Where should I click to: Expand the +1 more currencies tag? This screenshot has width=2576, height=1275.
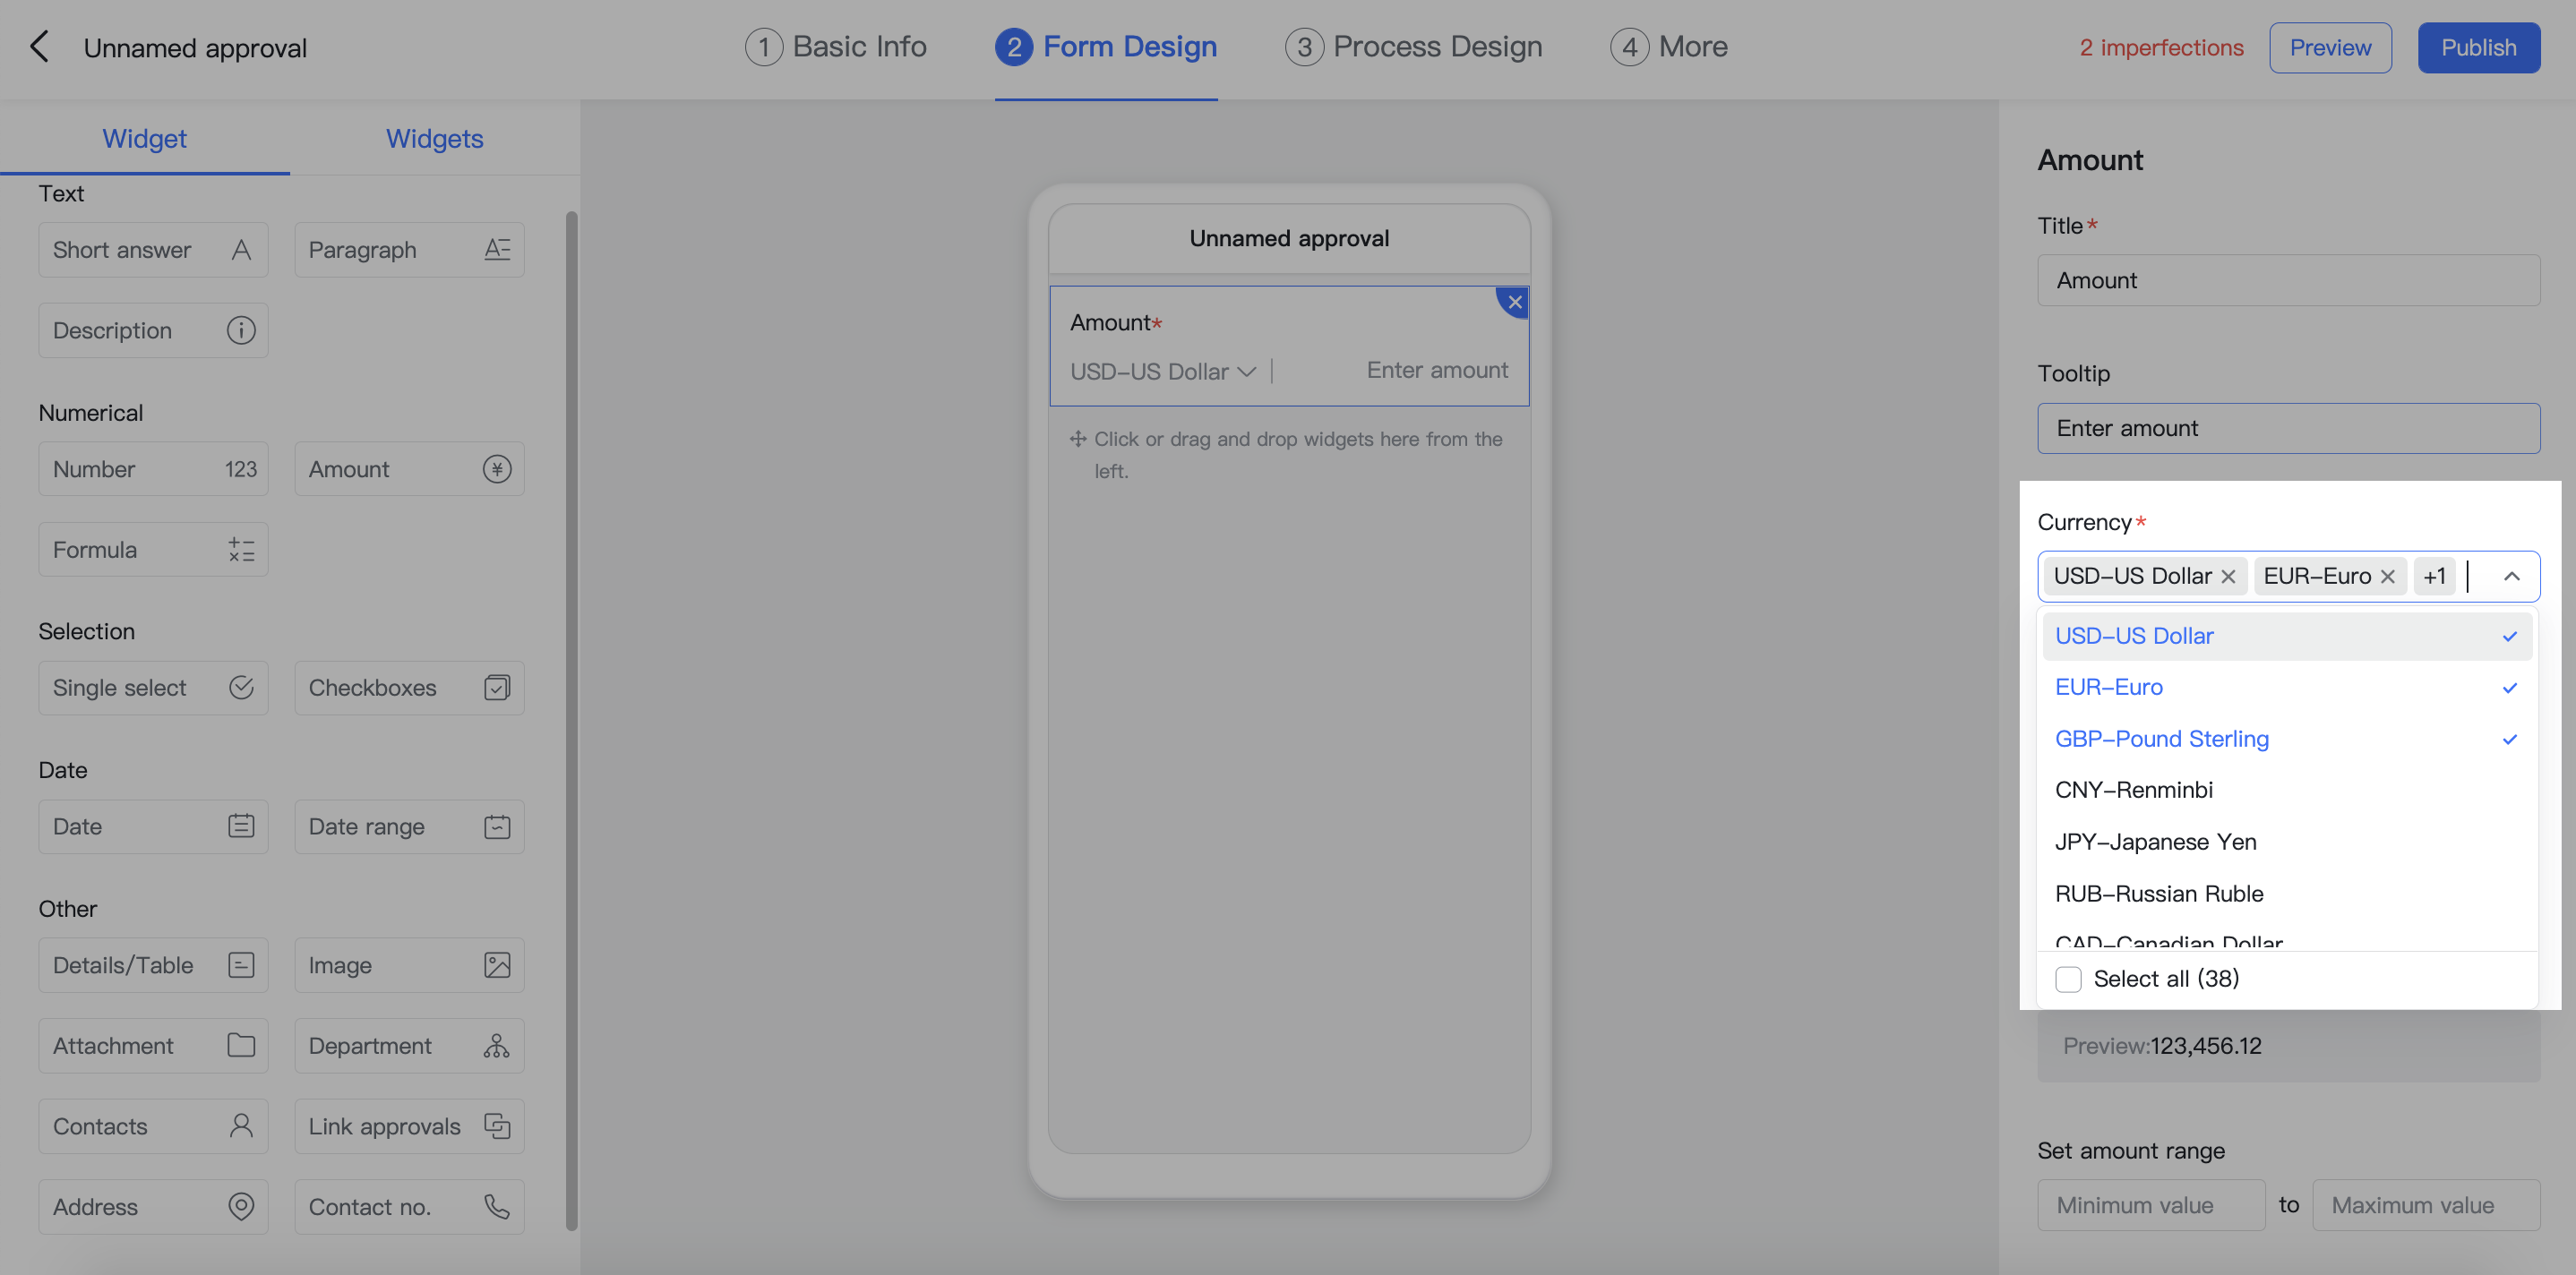tap(2434, 577)
